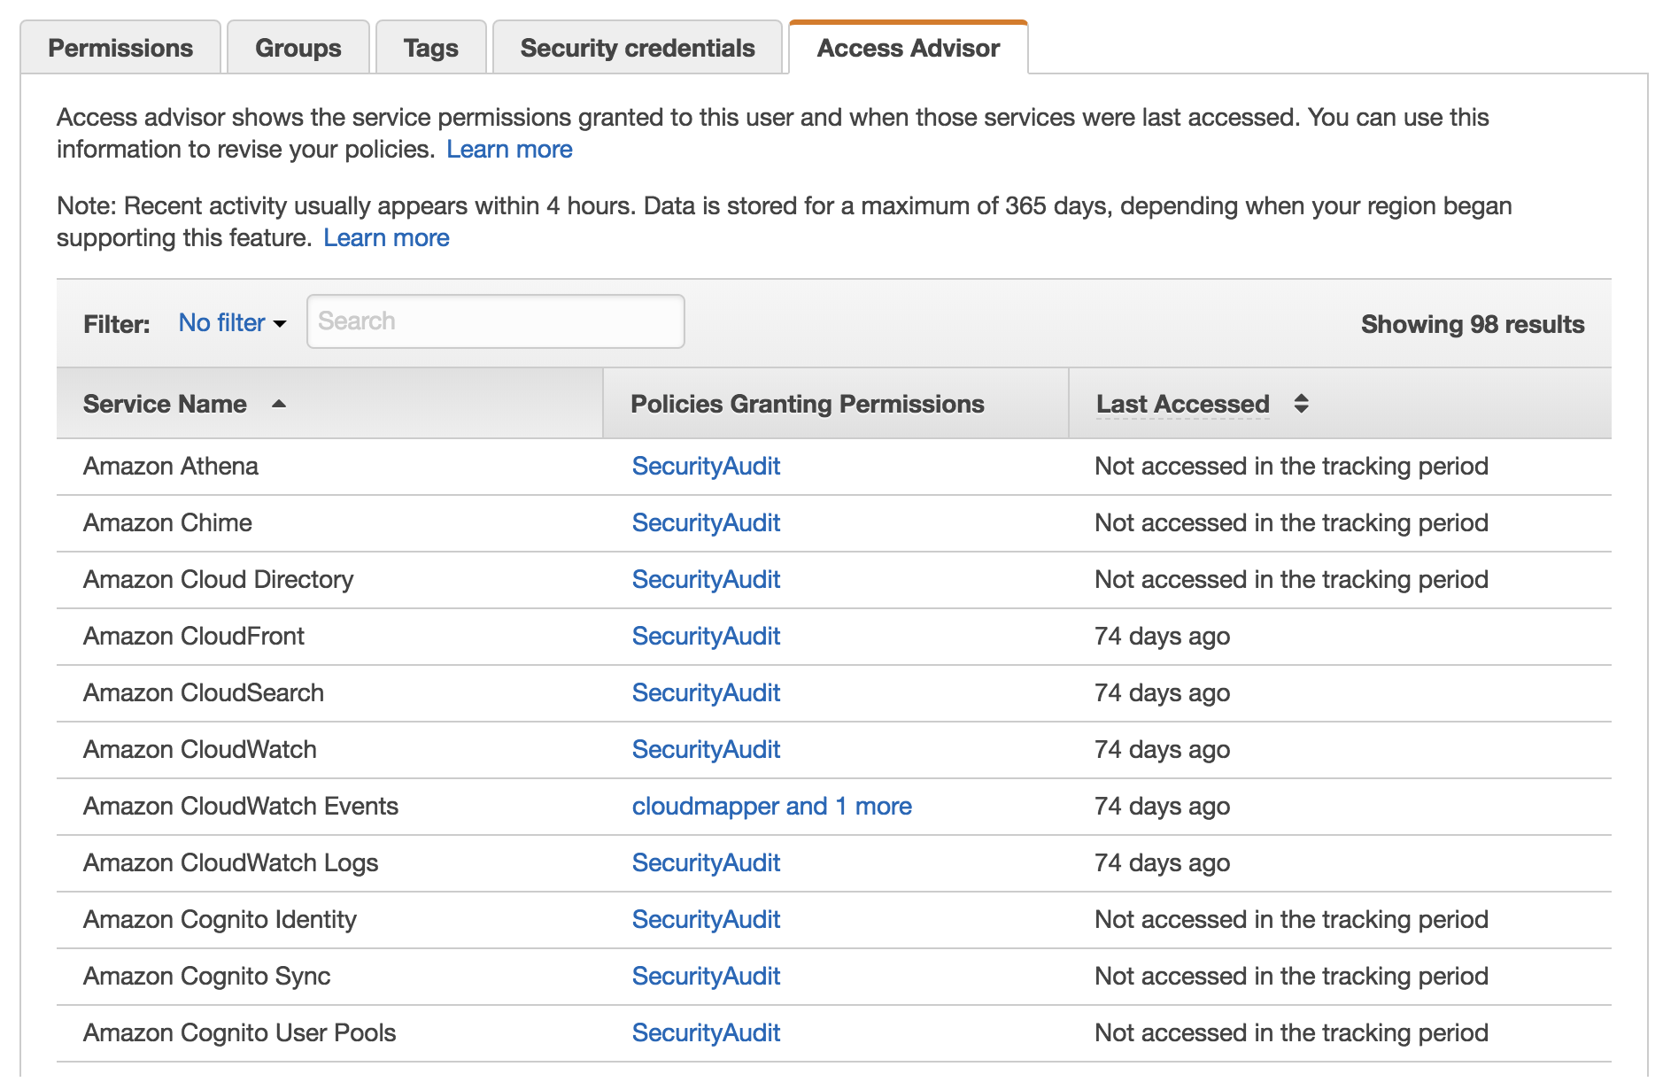The height and width of the screenshot is (1082, 1663).
Task: Select the Access Advisor tab
Action: (909, 48)
